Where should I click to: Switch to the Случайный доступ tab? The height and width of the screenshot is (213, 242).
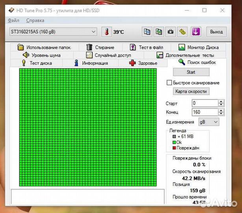pos(108,55)
